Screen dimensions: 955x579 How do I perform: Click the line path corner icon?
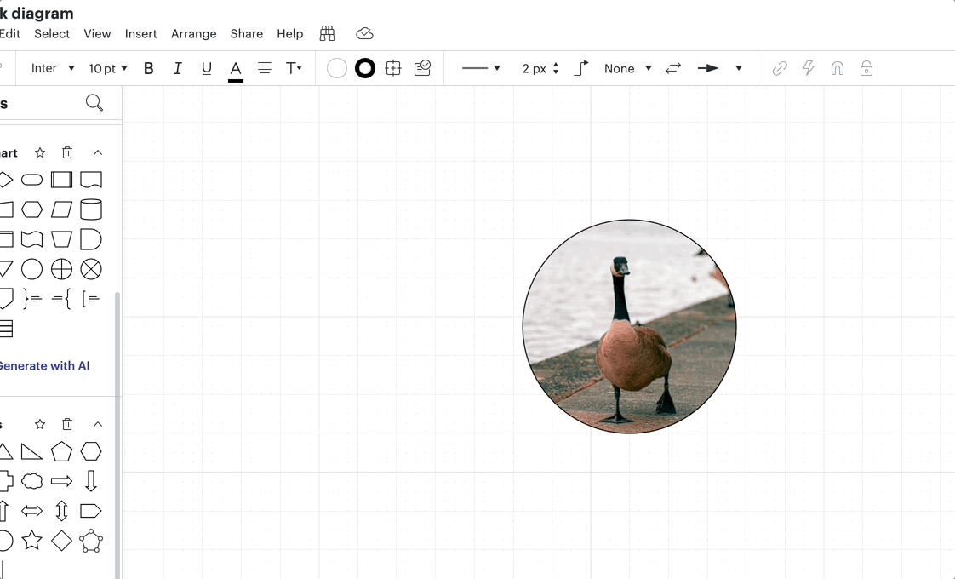(581, 68)
